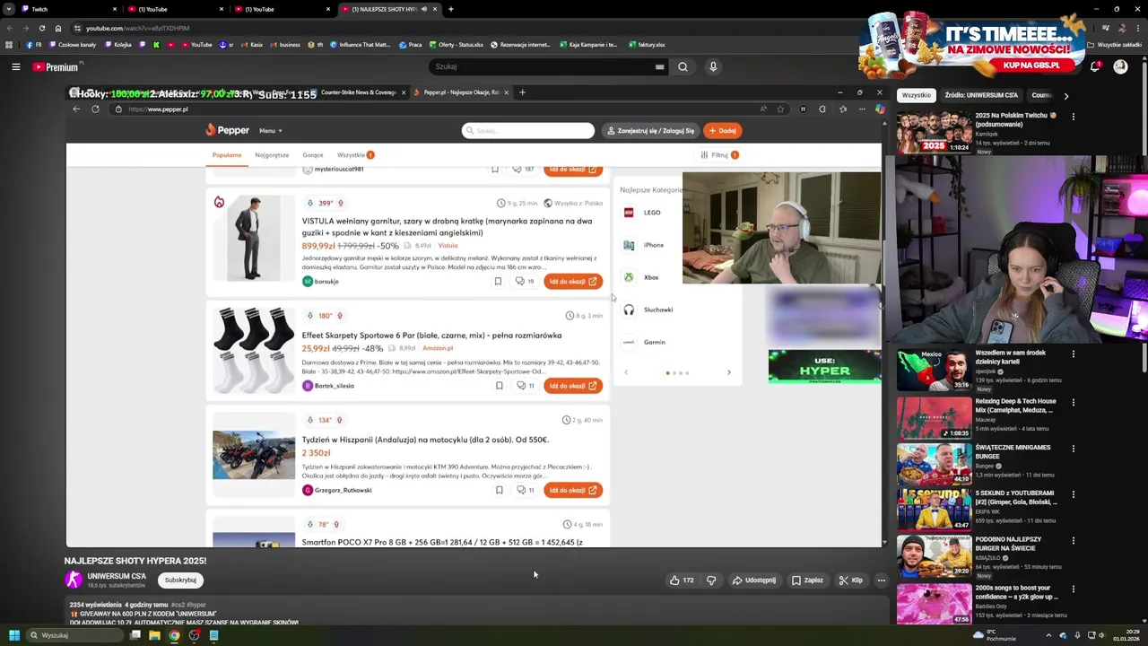The width and height of the screenshot is (1148, 646).
Task: Save the video with Zapisz
Action: pos(807,581)
